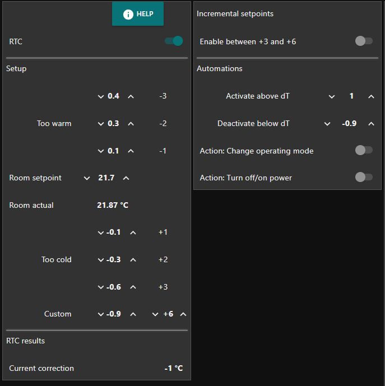Increase the Too warm -2 threshold 0.3

point(131,124)
